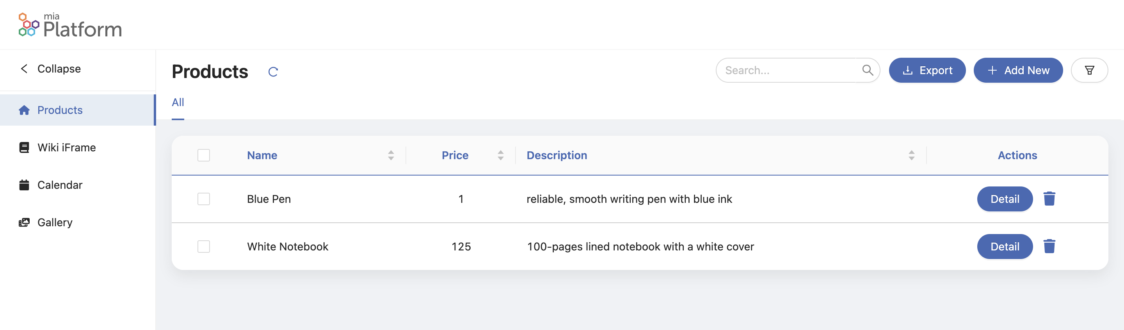Refresh the Products list

click(x=274, y=71)
